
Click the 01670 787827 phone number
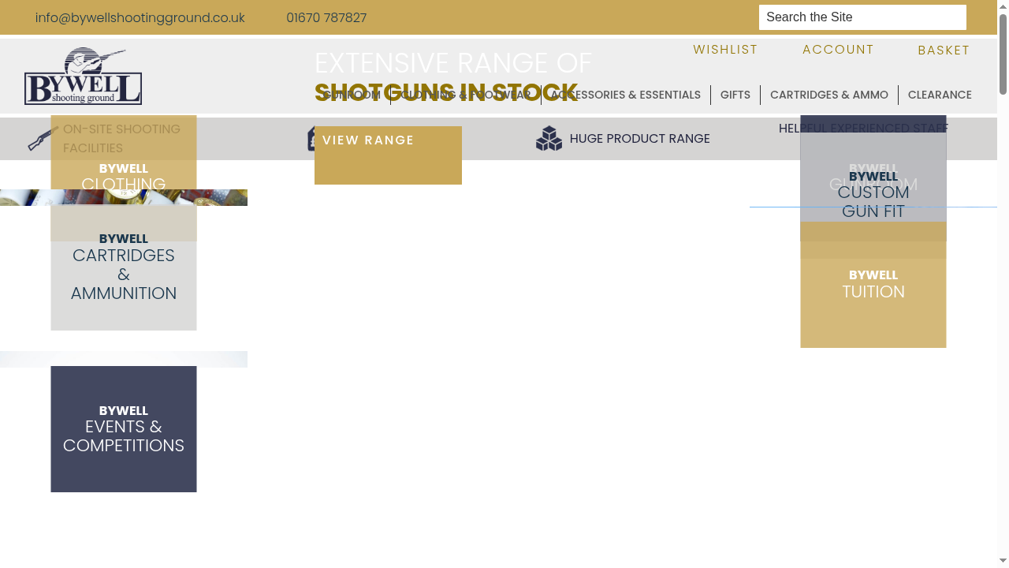coord(326,17)
